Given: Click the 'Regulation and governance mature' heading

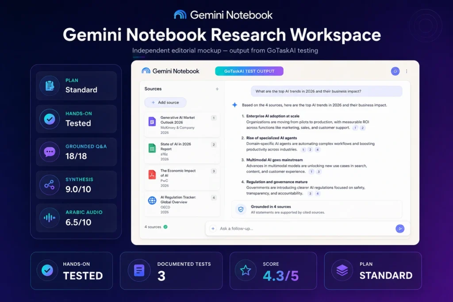Looking at the screenshot, I should pos(277,182).
